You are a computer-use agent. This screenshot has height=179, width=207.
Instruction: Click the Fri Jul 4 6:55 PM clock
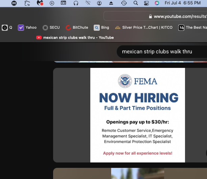[183, 3]
